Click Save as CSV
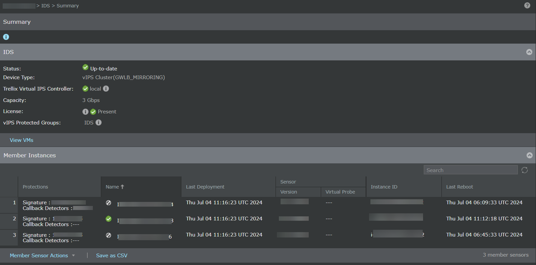 coord(112,255)
